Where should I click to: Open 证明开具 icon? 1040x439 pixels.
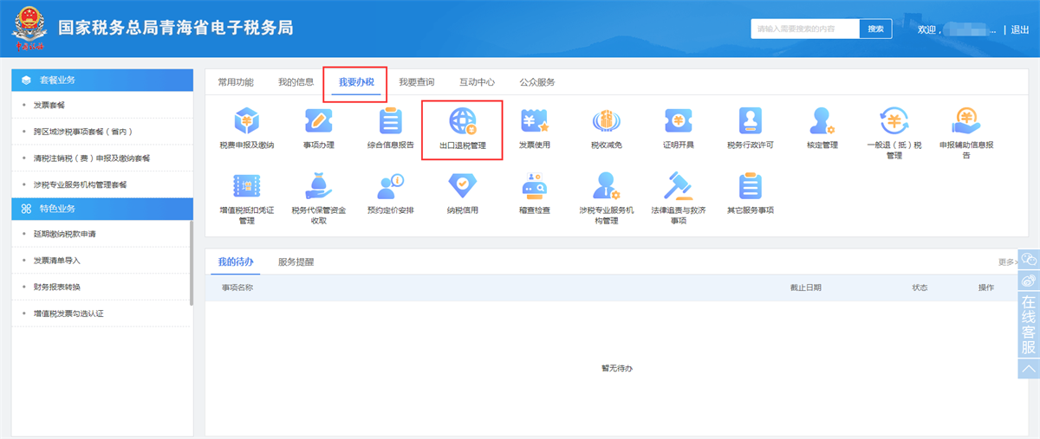(x=679, y=122)
